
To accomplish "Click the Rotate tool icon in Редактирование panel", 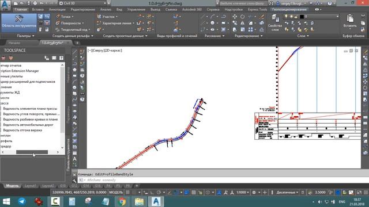I will [x=242, y=17].
